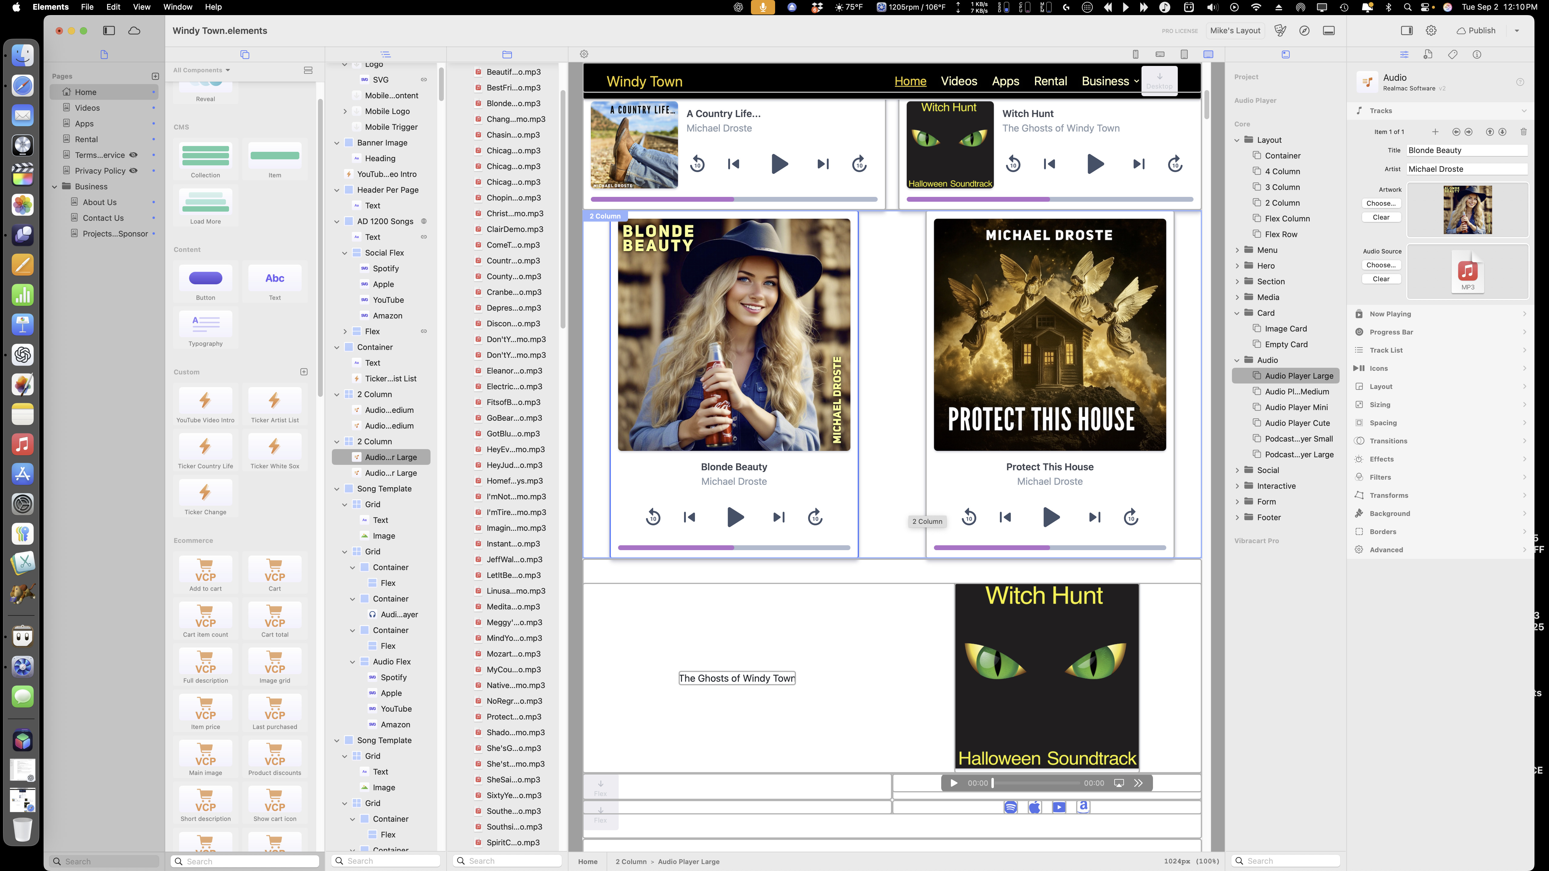The image size is (1549, 871).
Task: Toggle the right inspector sidebar
Action: point(1407,31)
